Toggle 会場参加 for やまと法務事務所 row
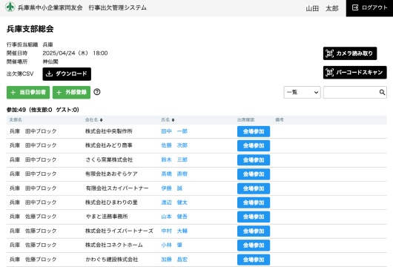 click(254, 217)
